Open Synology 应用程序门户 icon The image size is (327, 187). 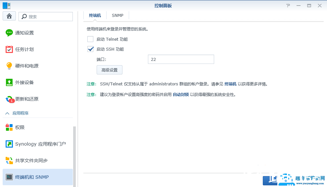[x=9, y=144]
